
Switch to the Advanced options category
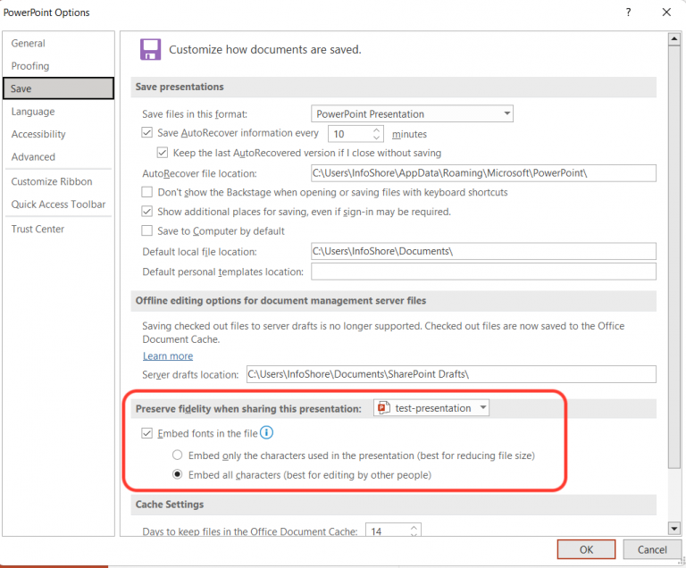(33, 157)
